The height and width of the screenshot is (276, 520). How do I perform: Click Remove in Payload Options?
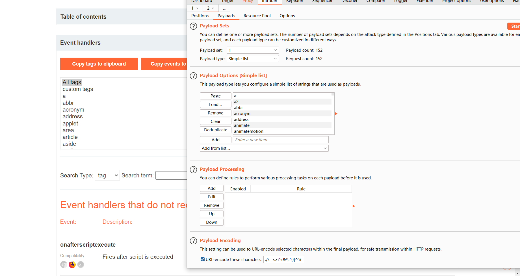(216, 113)
